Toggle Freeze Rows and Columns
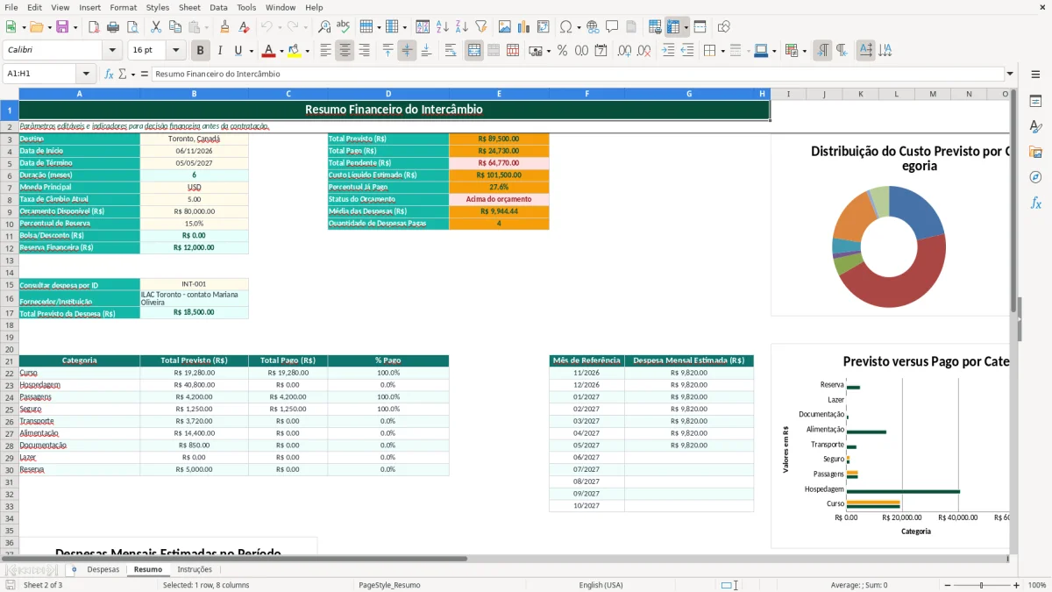The height and width of the screenshot is (592, 1052). (673, 27)
